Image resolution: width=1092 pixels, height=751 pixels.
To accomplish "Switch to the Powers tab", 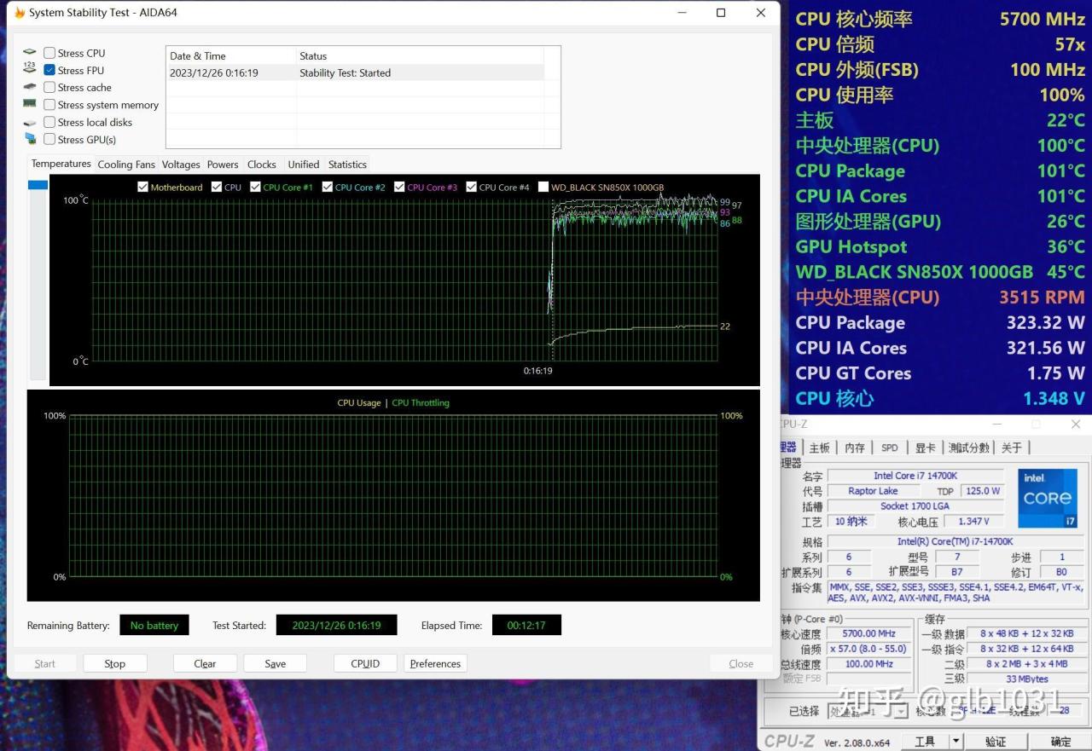I will point(223,165).
